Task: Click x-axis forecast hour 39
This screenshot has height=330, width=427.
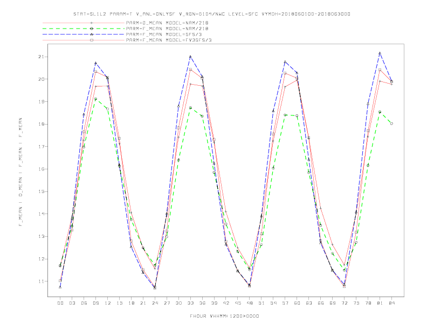Action: [x=214, y=303]
